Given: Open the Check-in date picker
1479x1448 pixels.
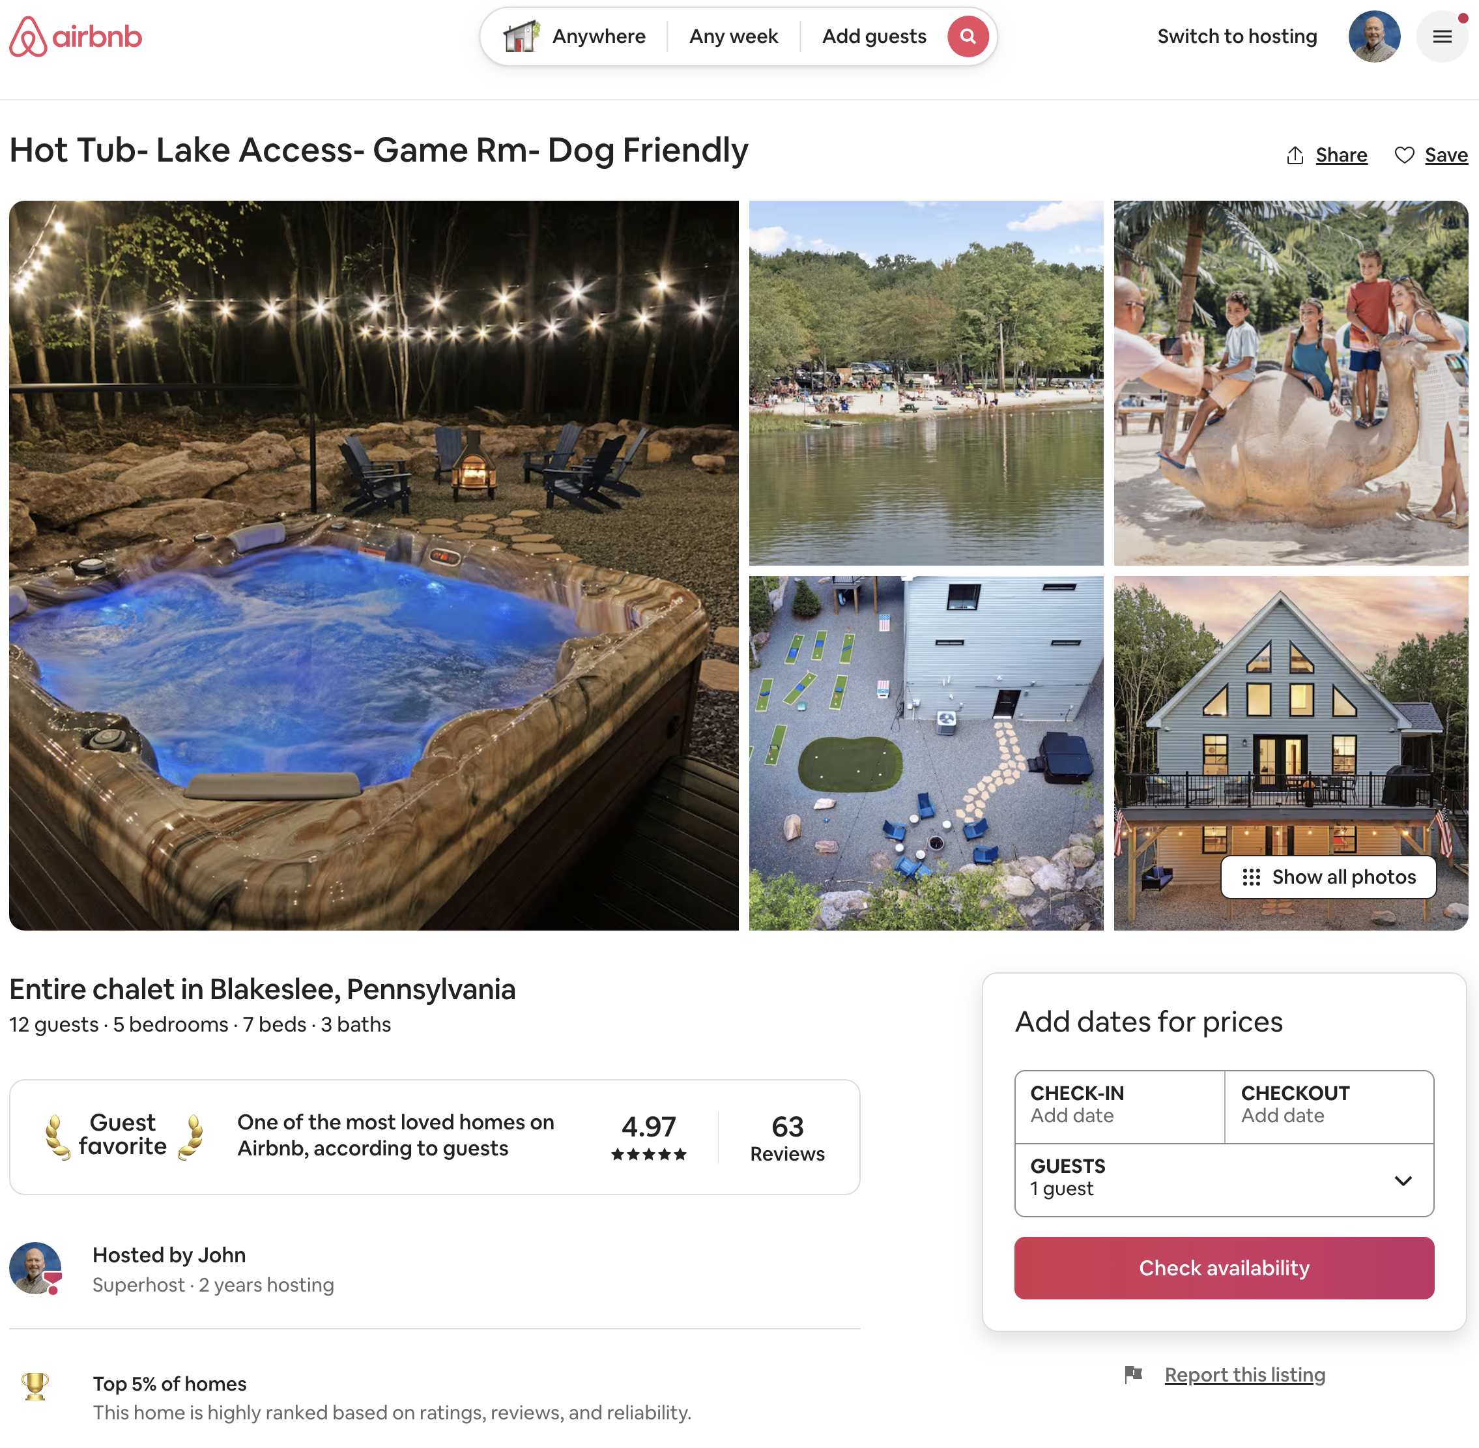Looking at the screenshot, I should tap(1119, 1106).
